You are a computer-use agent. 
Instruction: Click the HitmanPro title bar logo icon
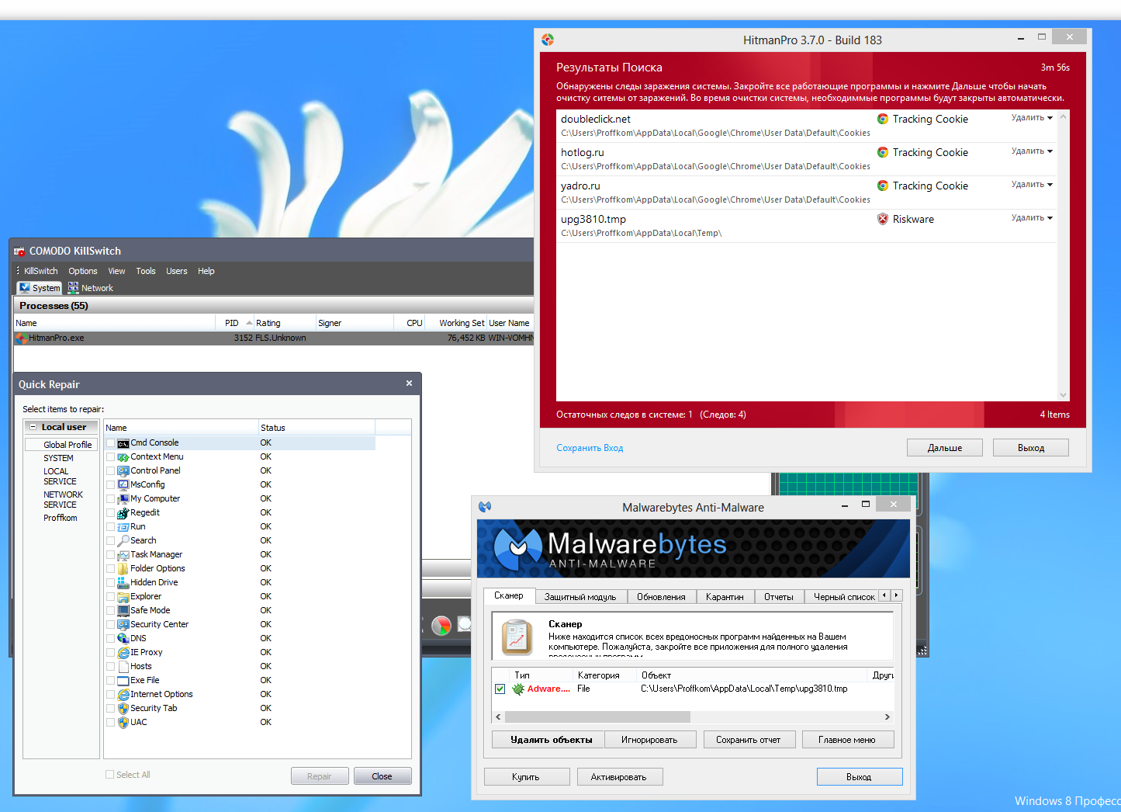pos(548,40)
